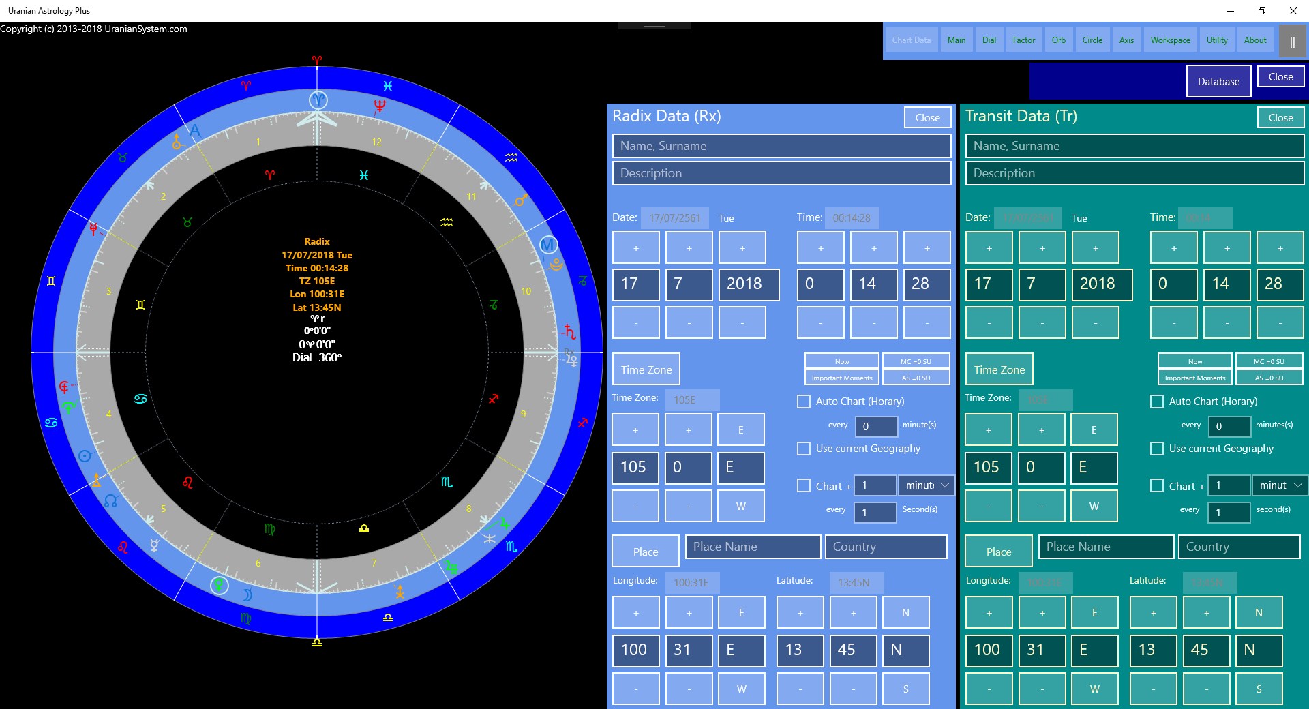
Task: Click the Capricorn sign in the outer blue ring
Action: [583, 281]
